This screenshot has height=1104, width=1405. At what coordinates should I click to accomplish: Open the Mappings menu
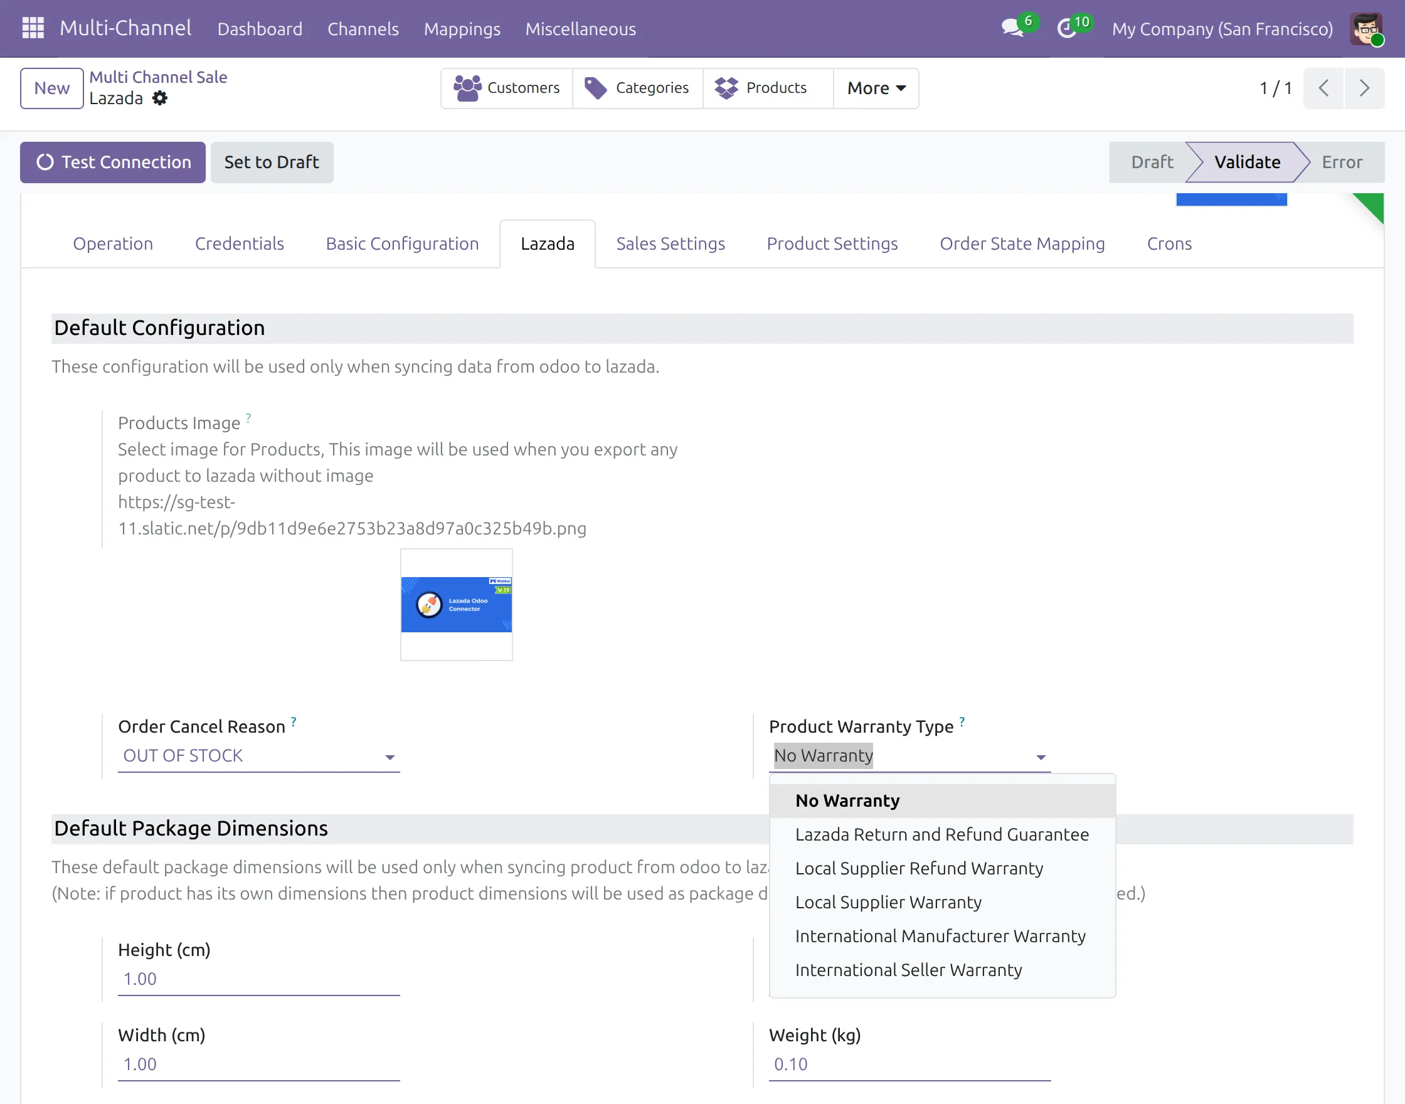click(462, 28)
